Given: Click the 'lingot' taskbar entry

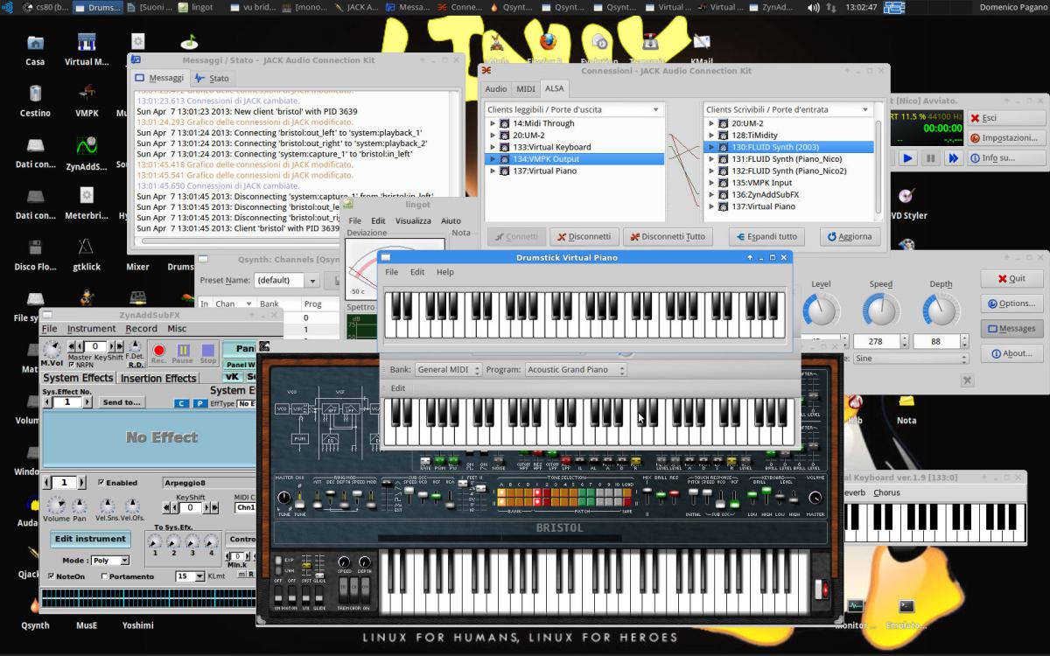Looking at the screenshot, I should [x=195, y=7].
